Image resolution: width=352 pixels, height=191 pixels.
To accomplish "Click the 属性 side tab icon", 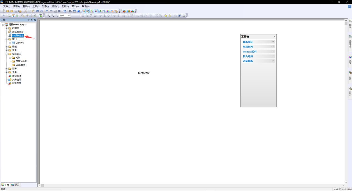I will (350, 21).
